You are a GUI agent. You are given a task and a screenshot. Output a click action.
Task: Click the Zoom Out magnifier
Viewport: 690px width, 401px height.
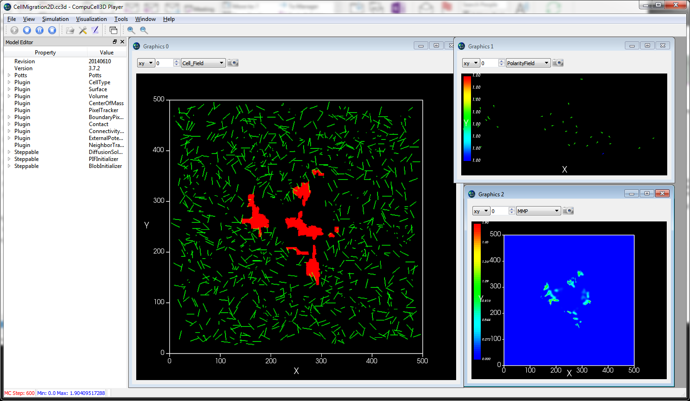point(144,30)
